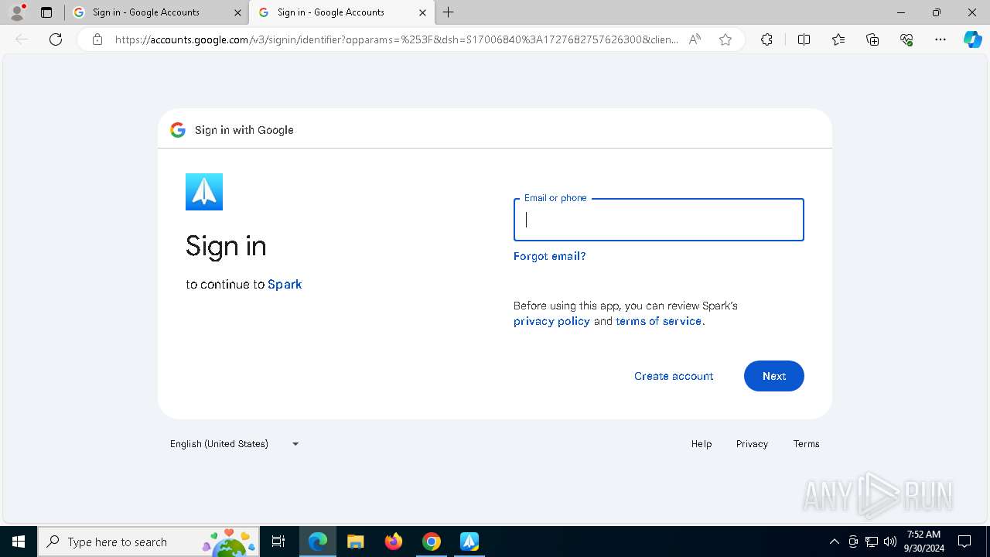Image resolution: width=990 pixels, height=557 pixels.
Task: Close the first Sign in tab
Action: [237, 12]
